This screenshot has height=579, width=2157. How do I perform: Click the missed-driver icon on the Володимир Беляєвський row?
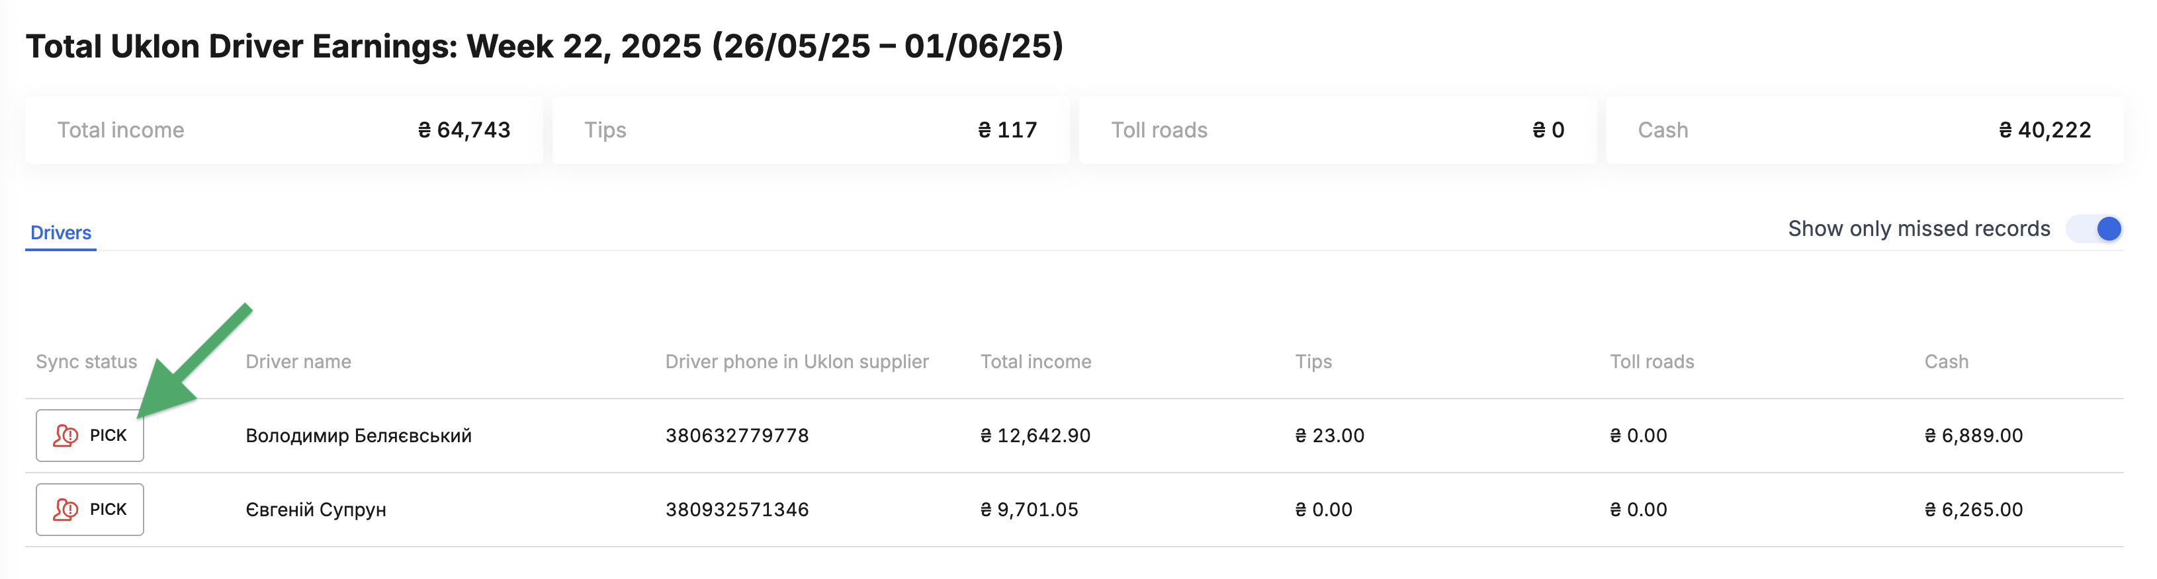[x=66, y=436]
